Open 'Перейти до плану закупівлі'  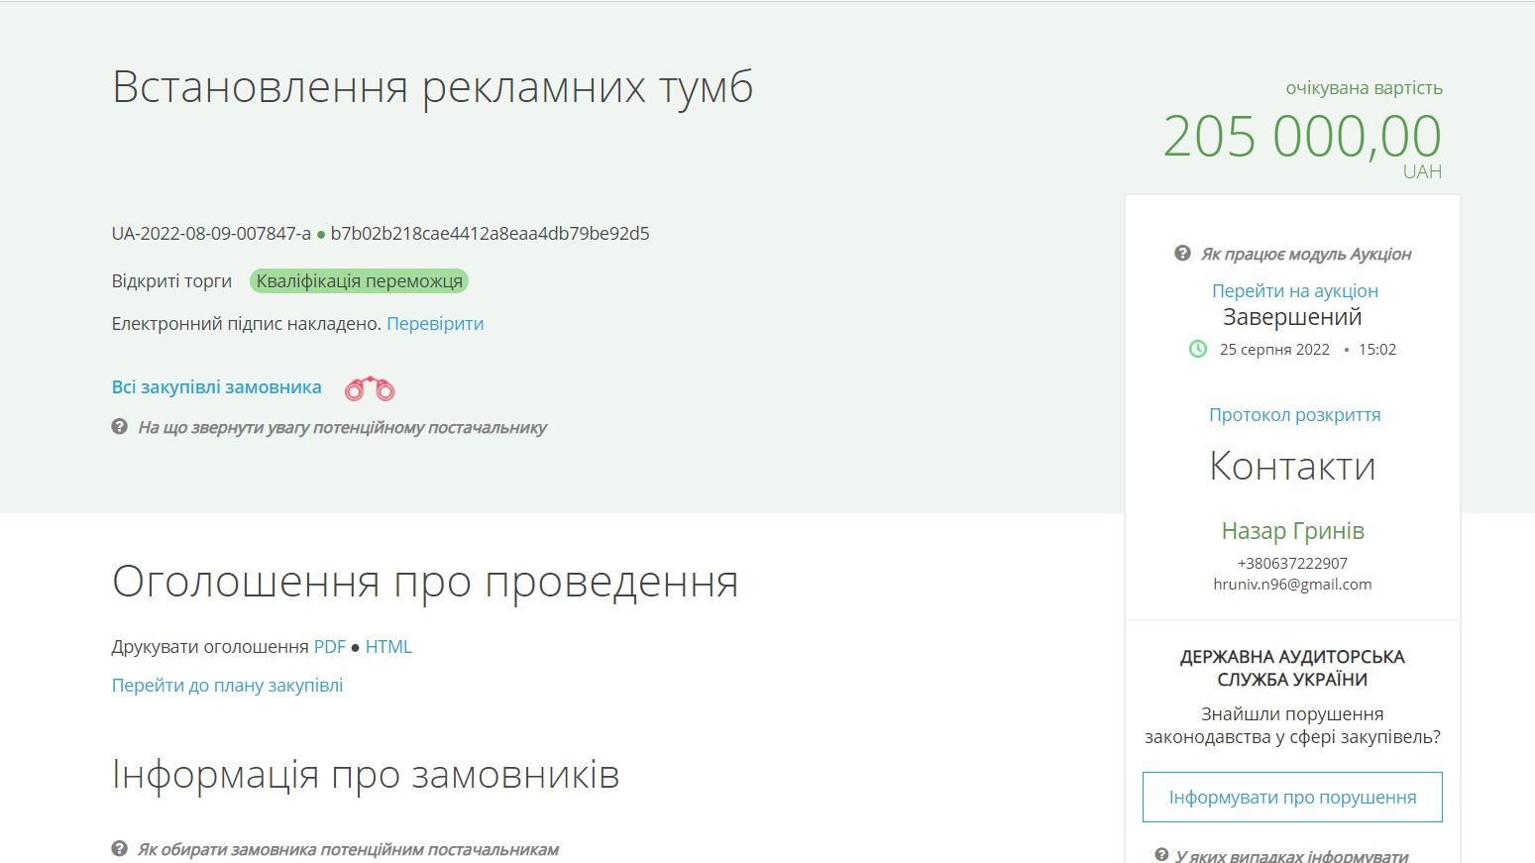tap(227, 685)
